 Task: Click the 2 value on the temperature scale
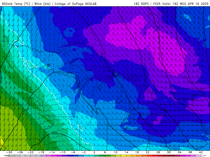(x=94, y=152)
